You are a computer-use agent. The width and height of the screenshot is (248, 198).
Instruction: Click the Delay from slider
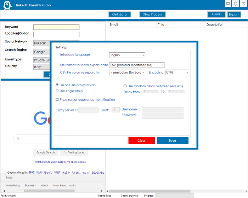click(x=151, y=92)
